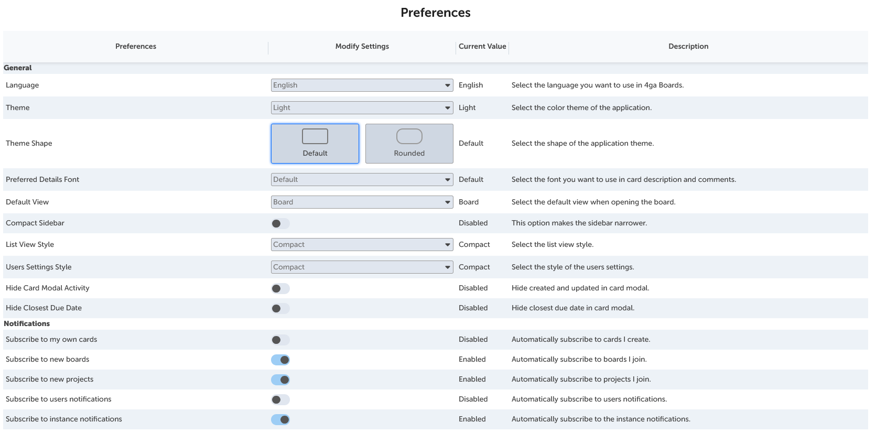Image resolution: width=876 pixels, height=444 pixels.
Task: Turn off Subscribe to new projects
Action: click(x=280, y=380)
